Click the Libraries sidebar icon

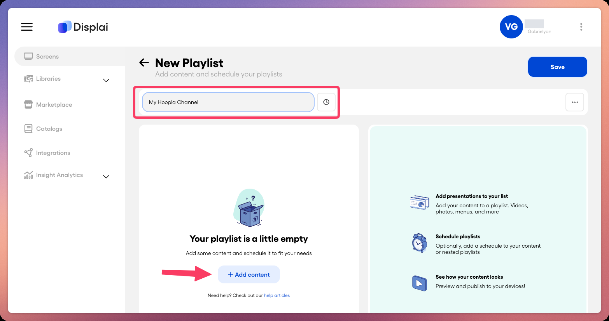tap(28, 79)
